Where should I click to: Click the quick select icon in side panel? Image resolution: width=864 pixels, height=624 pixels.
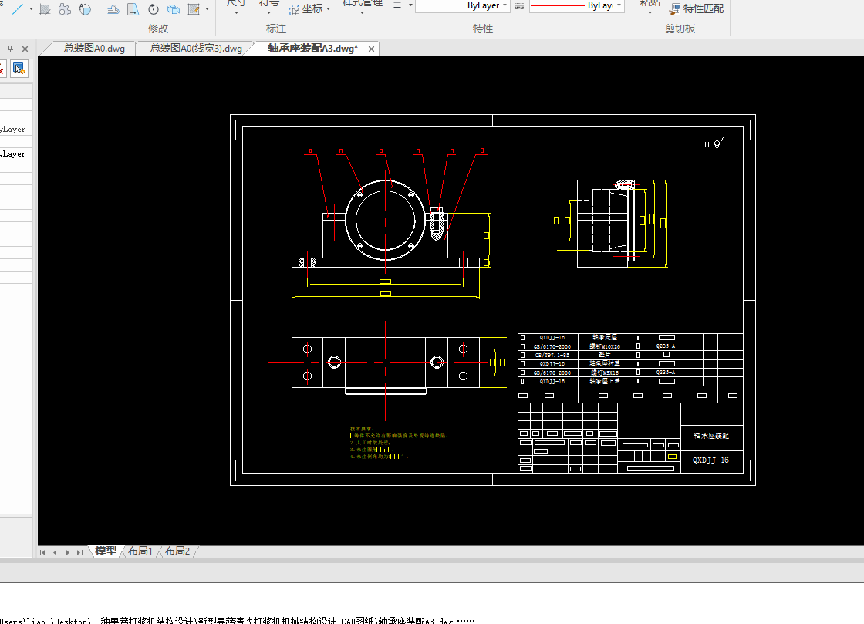click(x=19, y=69)
